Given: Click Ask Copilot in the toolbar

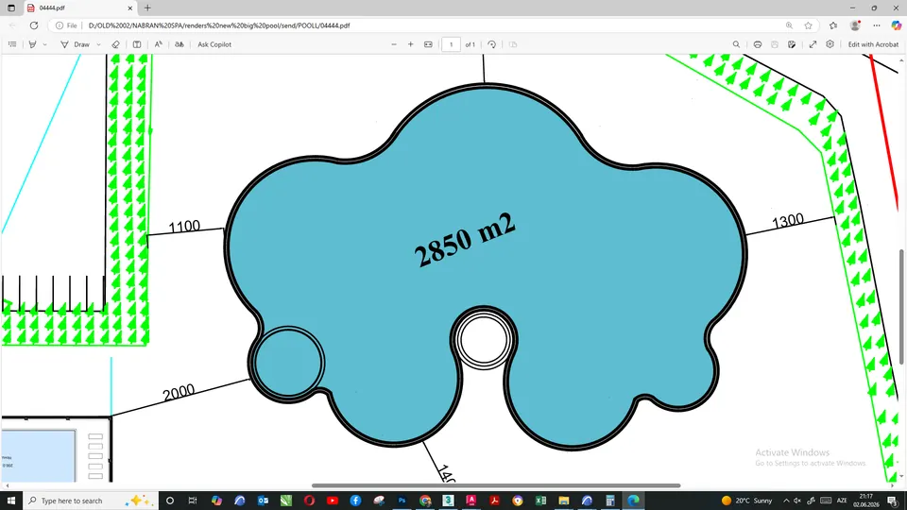Looking at the screenshot, I should [x=214, y=44].
